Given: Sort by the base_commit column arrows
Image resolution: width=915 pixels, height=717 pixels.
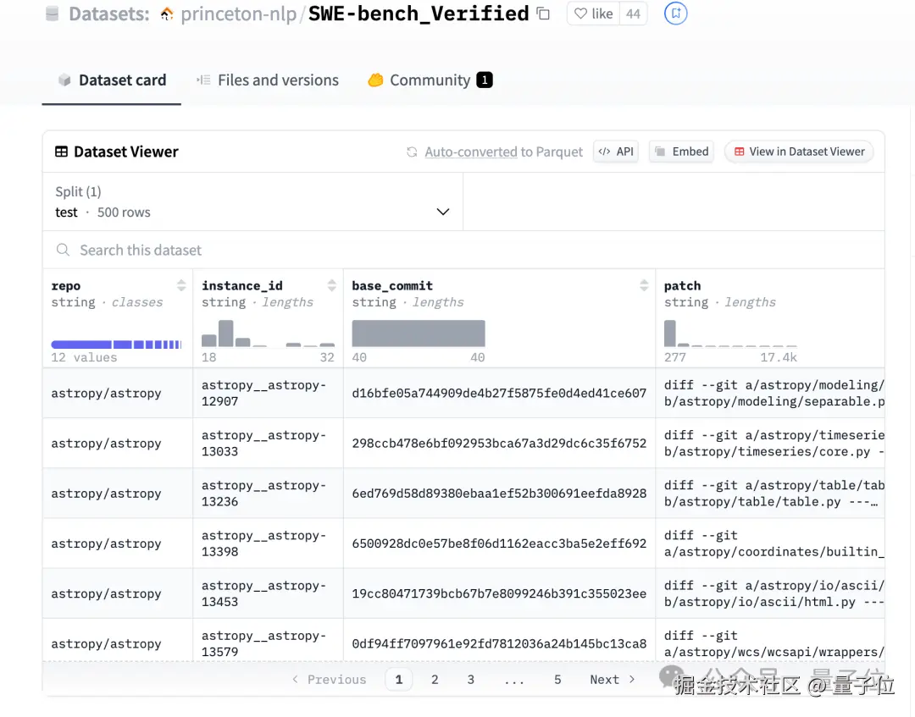Looking at the screenshot, I should (x=644, y=285).
